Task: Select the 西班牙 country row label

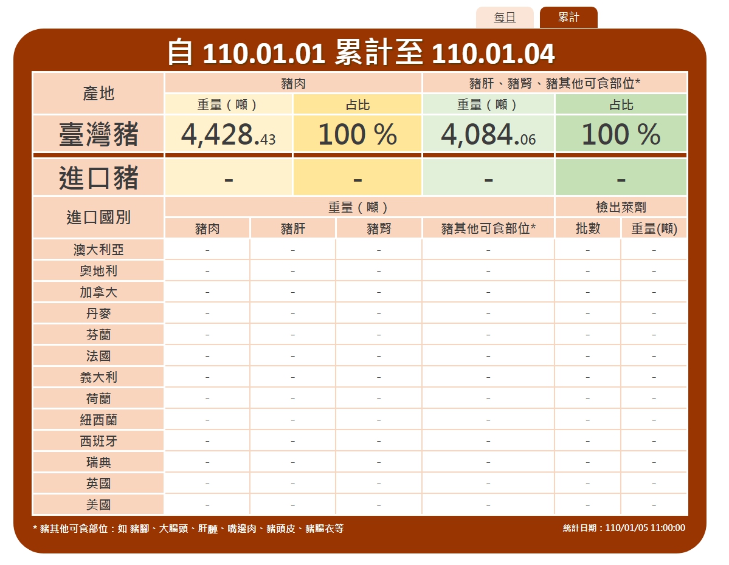Action: (x=98, y=441)
